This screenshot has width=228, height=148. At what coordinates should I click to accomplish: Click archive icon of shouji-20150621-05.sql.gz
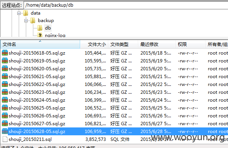pos(5,76)
